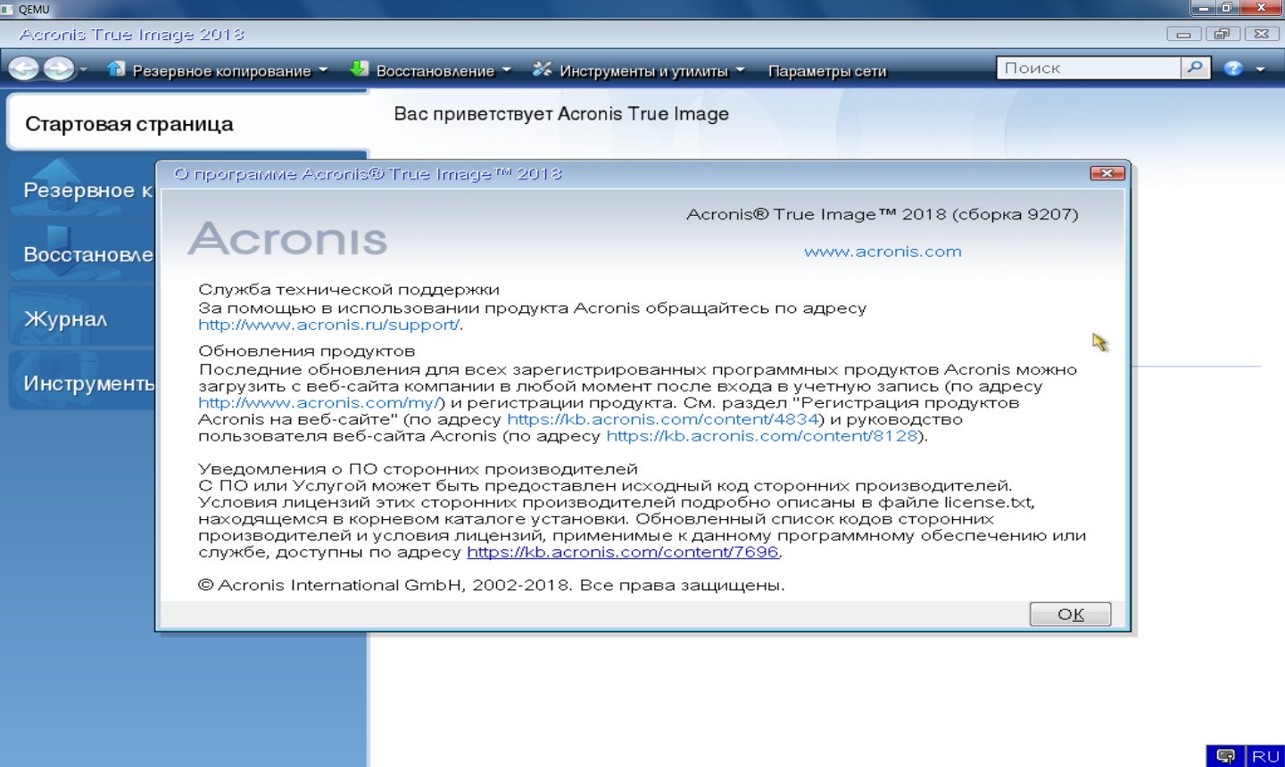Image resolution: width=1285 pixels, height=767 pixels.
Task: Click the system tray monitor icon
Action: click(1226, 756)
